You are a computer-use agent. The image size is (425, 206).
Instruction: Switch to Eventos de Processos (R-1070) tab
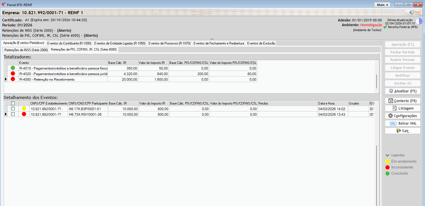point(169,43)
